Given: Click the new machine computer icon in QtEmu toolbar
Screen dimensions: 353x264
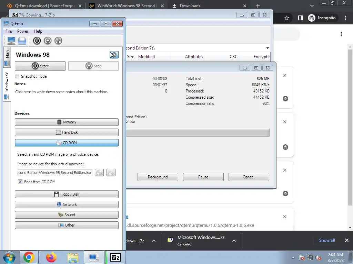Looking at the screenshot, I should [x=11, y=41].
